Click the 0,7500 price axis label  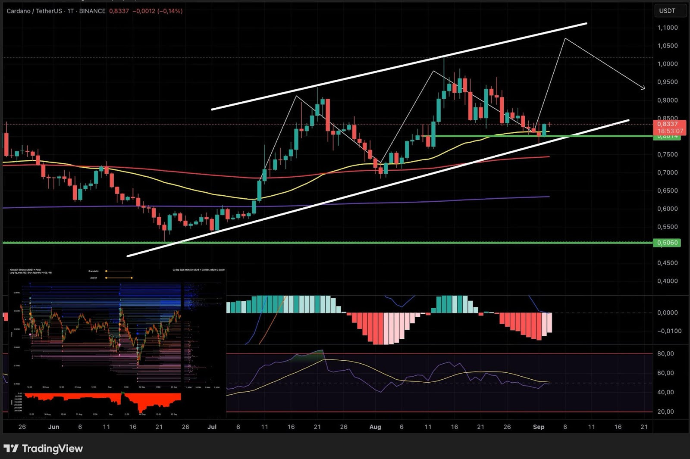(667, 154)
